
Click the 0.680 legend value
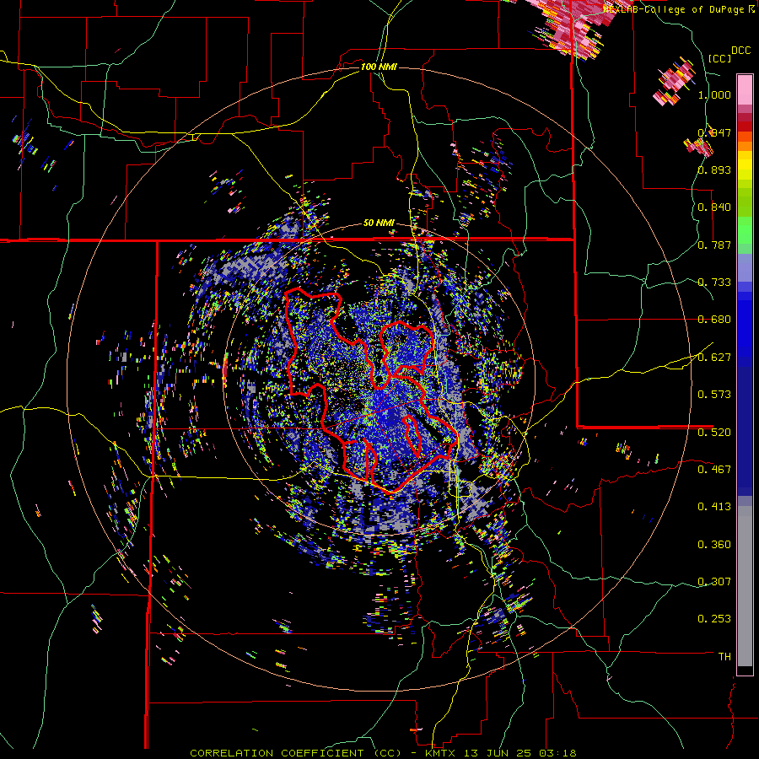coord(714,320)
